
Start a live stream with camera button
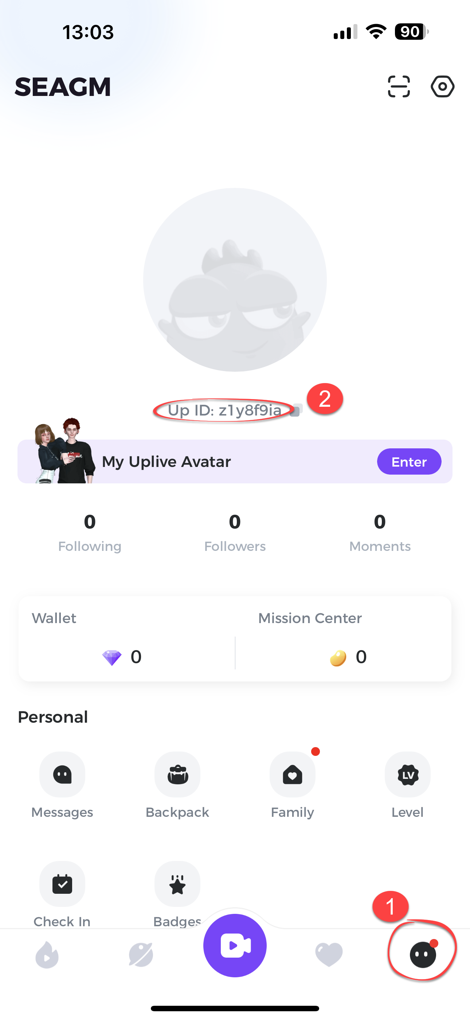coord(235,946)
